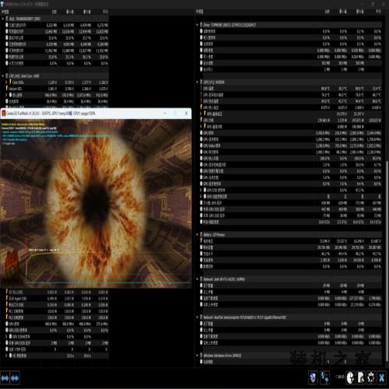Screen dimensions: 389x389
Task: Maximize the FurMark window
Action: point(176,114)
